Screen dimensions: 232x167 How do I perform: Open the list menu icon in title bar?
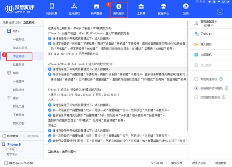coord(214,2)
